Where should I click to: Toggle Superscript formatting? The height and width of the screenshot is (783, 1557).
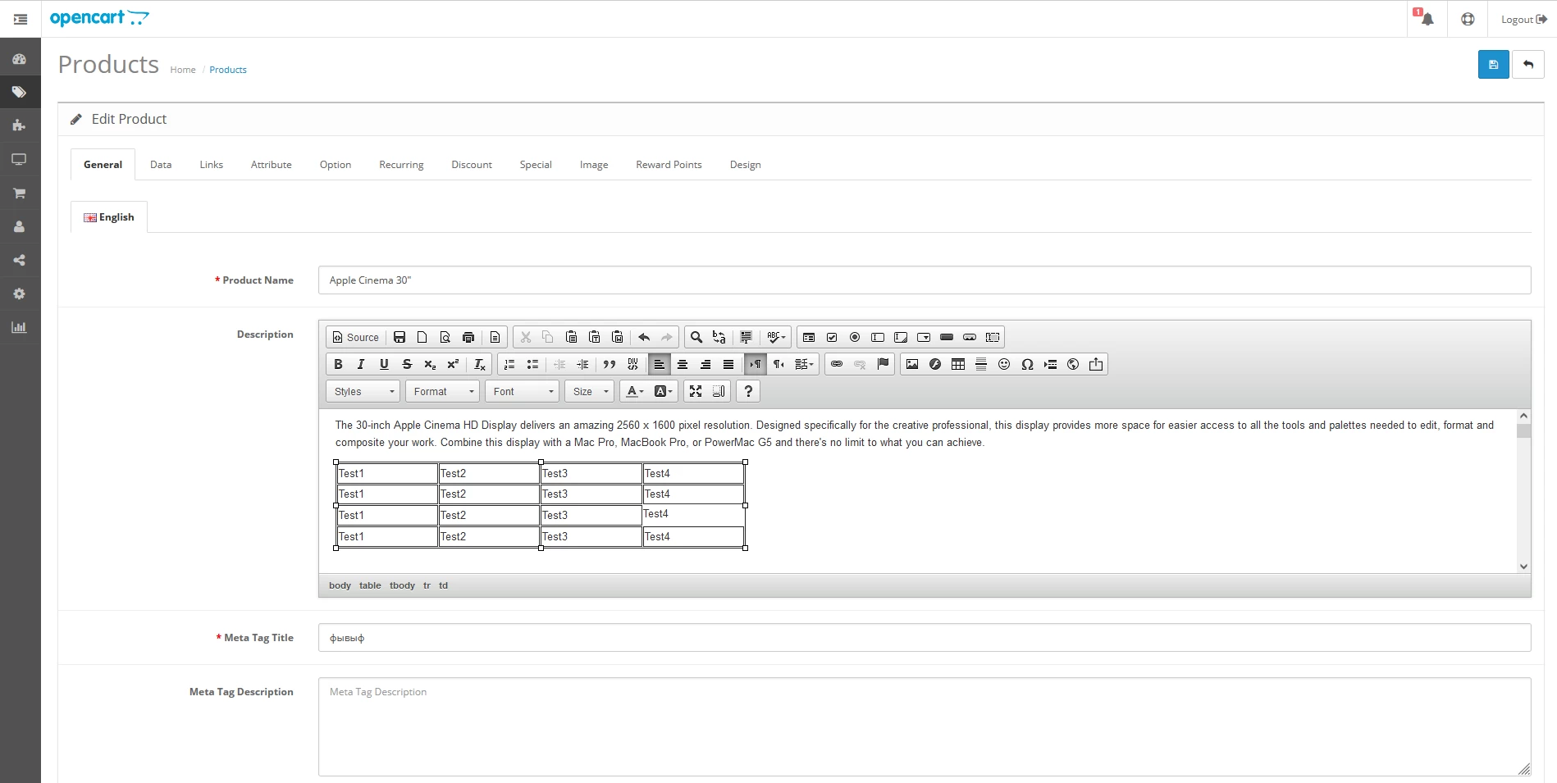(453, 364)
